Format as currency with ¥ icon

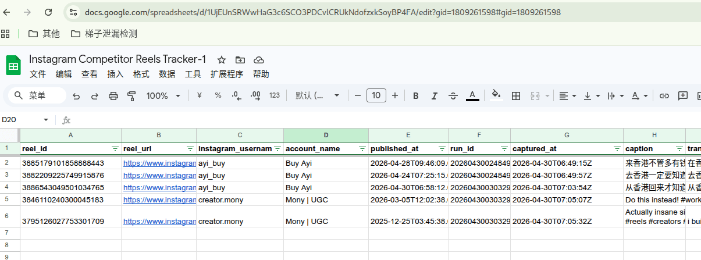[200, 95]
